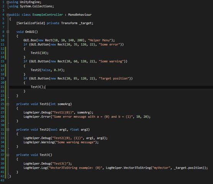Click the "Target position" string literal

[114, 79]
